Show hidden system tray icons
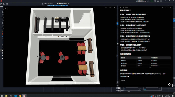The image size is (175, 97). [149, 96]
